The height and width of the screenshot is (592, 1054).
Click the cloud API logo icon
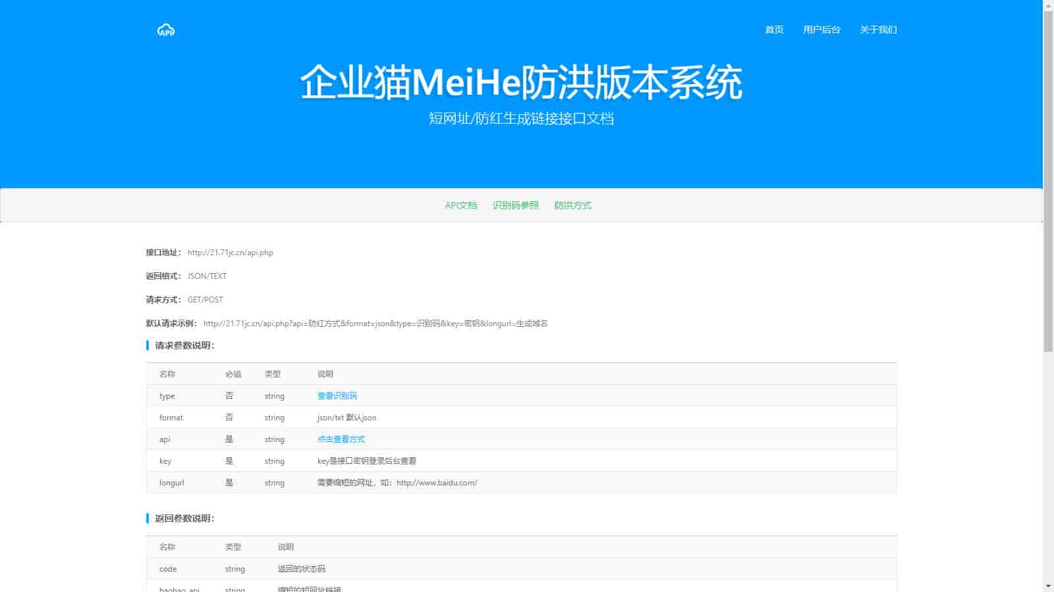coord(166,30)
